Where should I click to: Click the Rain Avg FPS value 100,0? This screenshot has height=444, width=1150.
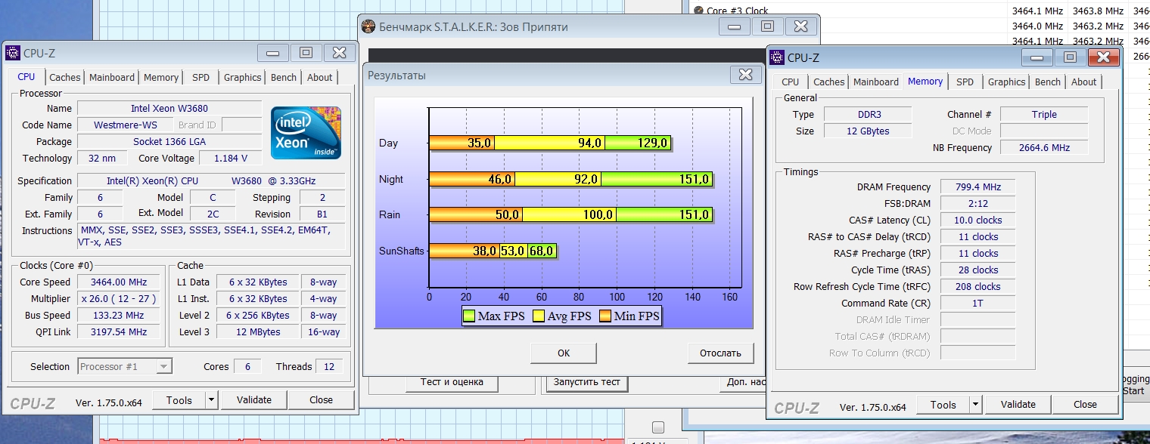[x=598, y=215]
